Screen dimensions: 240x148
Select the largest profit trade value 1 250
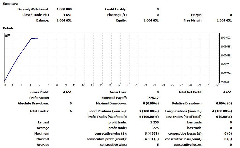(x=154, y=122)
